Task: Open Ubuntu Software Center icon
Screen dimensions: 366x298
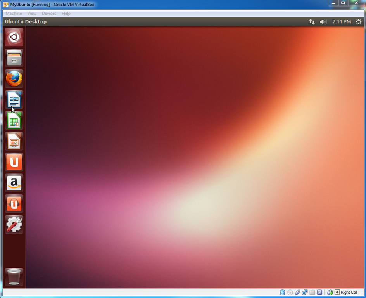Action: pos(14,162)
